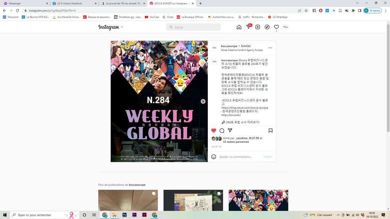Open the Gmail bookmark

168,17
